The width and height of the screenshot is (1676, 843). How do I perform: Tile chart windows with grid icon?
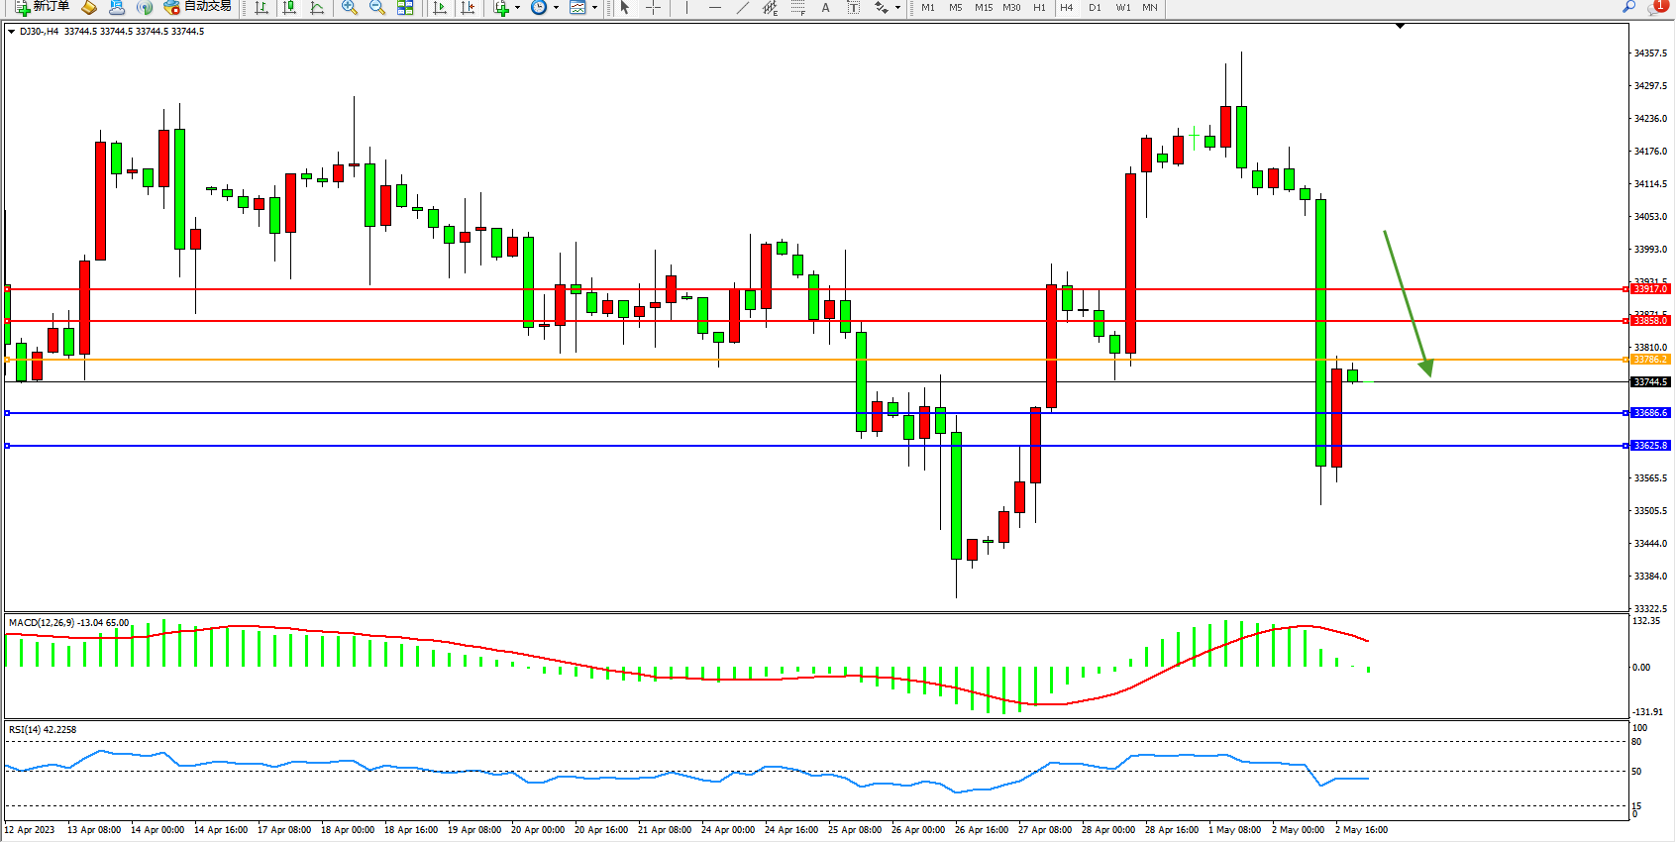(405, 8)
